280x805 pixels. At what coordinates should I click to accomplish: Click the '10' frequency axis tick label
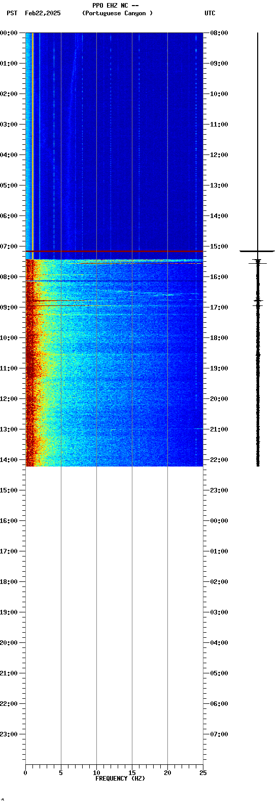tap(96, 773)
